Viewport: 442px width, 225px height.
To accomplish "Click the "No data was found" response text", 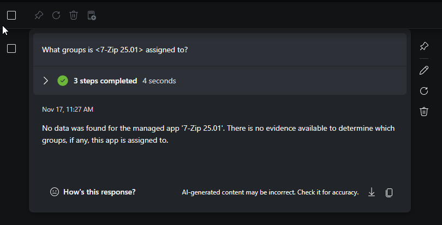I will [x=218, y=134].
